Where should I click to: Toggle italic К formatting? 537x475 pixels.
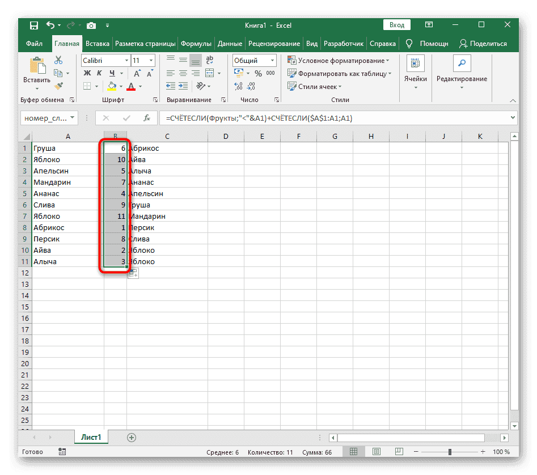pos(100,73)
